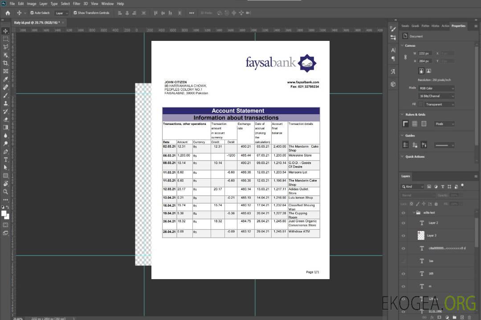Screen dimensions: 481x320
Task: Collapse the Guides section
Action: 402,136
